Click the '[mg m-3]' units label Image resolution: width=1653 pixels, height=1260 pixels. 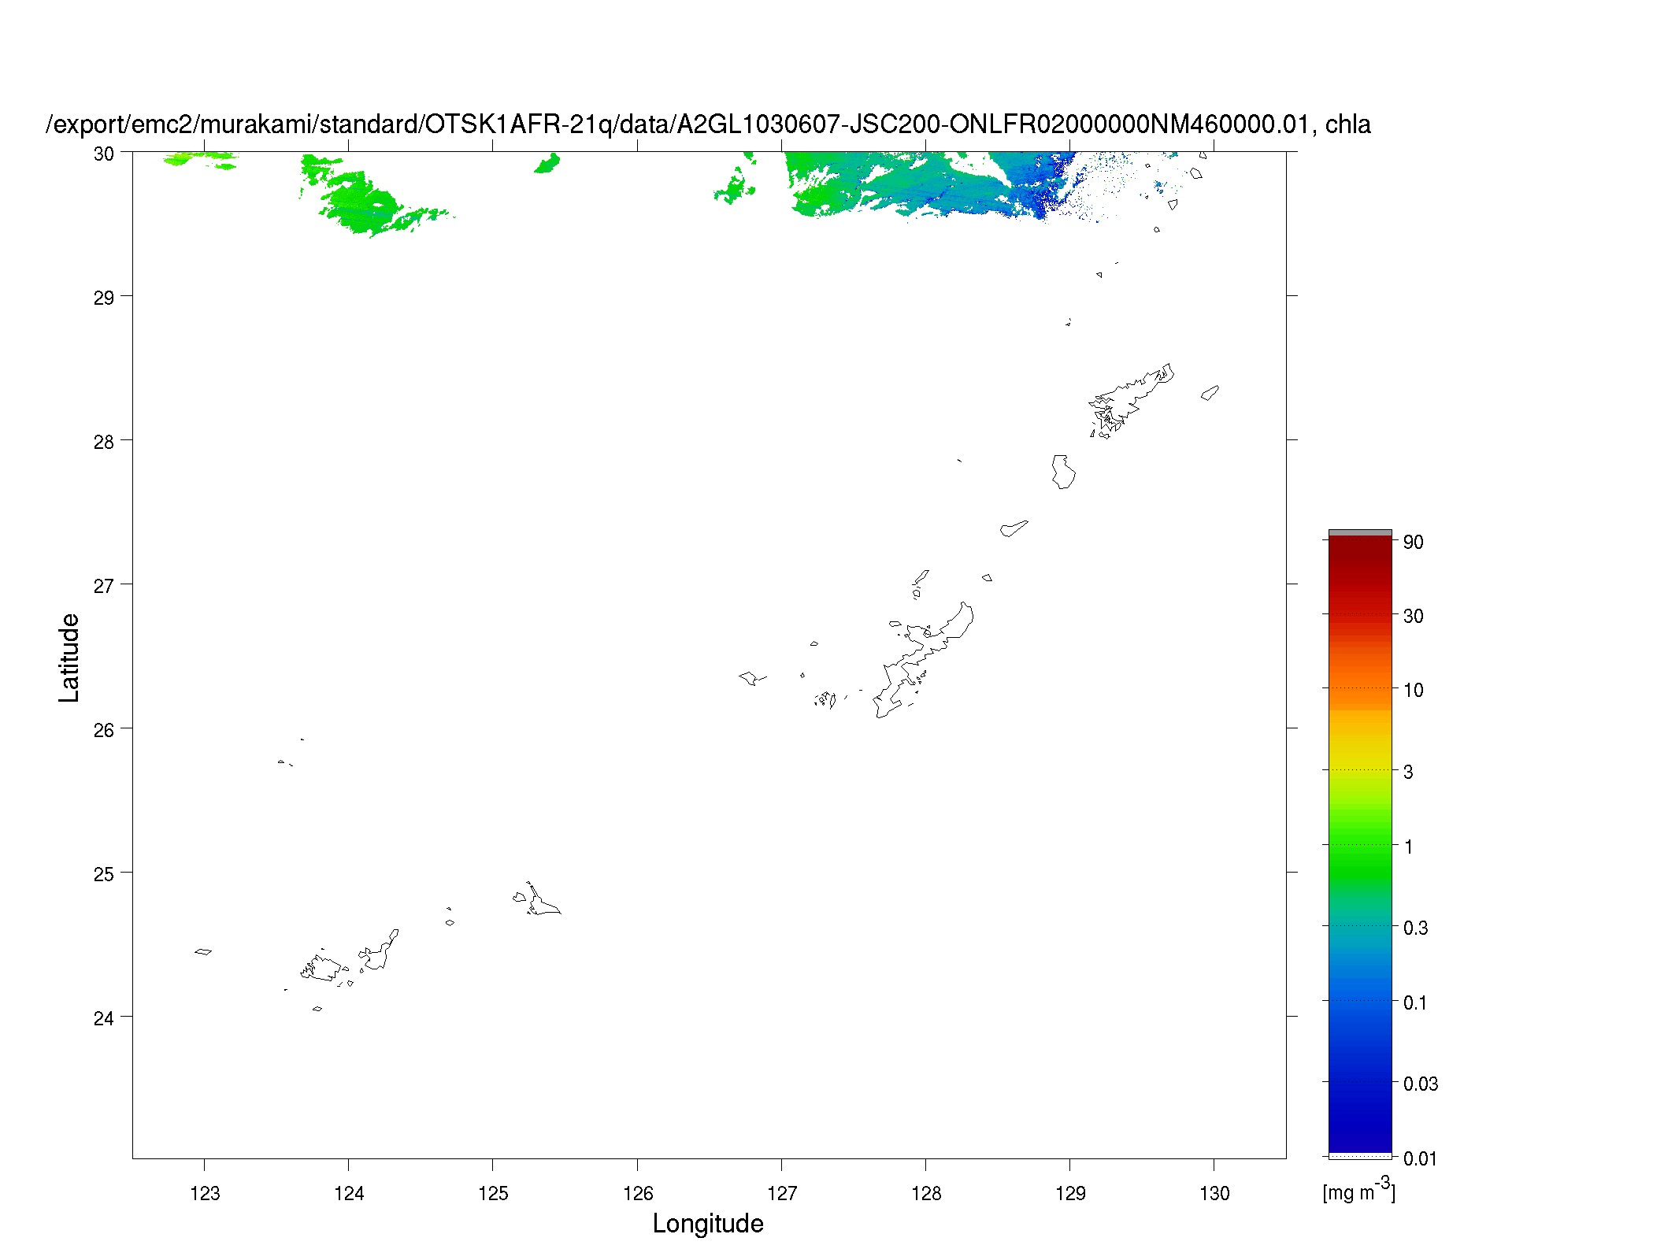click(x=1358, y=1190)
